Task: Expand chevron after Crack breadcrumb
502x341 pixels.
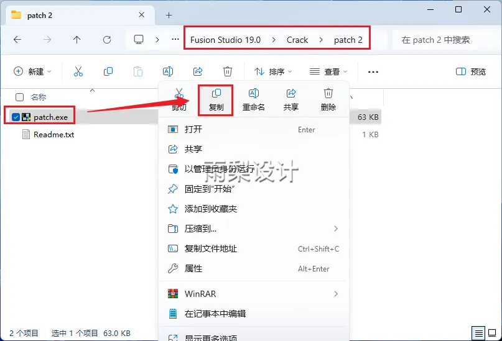Action: click(x=321, y=40)
